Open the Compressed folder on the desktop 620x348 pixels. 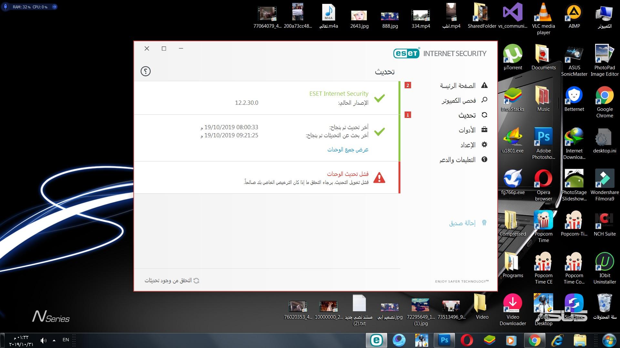click(x=513, y=224)
